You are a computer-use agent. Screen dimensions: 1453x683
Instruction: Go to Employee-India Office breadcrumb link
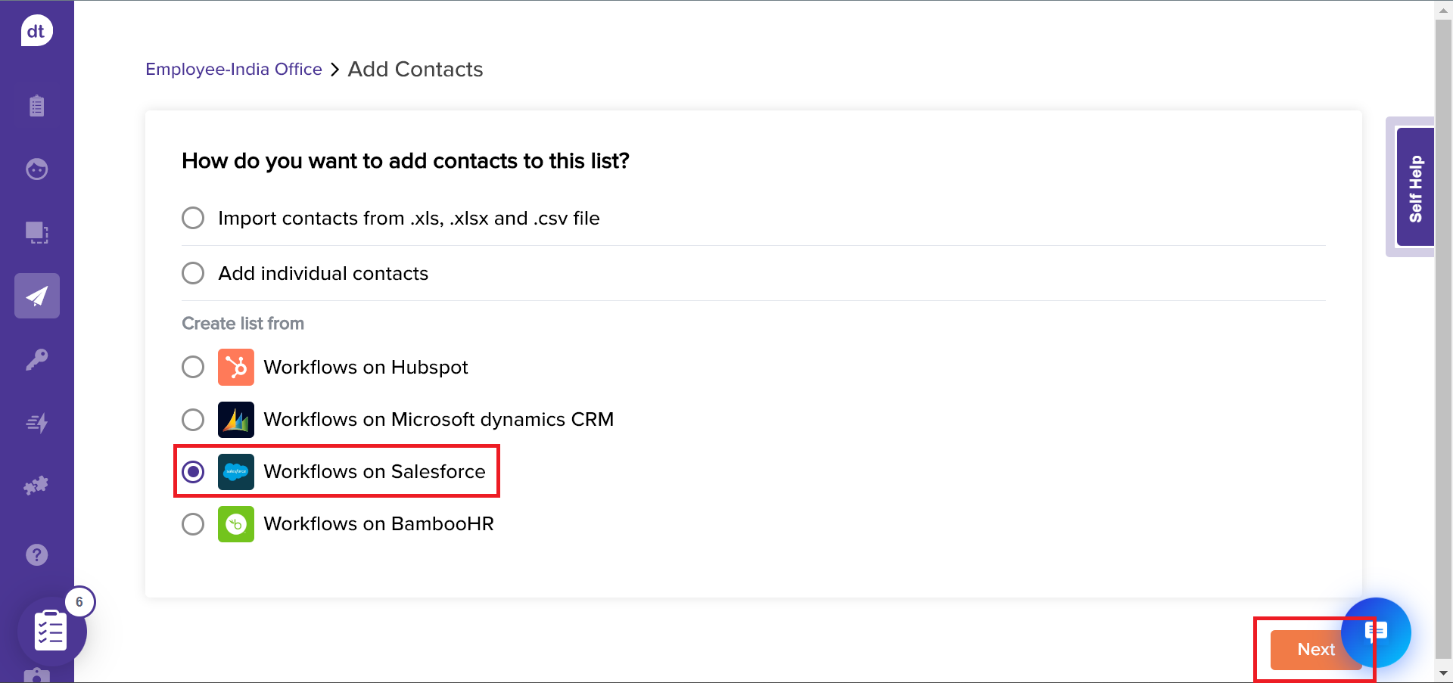(x=233, y=70)
